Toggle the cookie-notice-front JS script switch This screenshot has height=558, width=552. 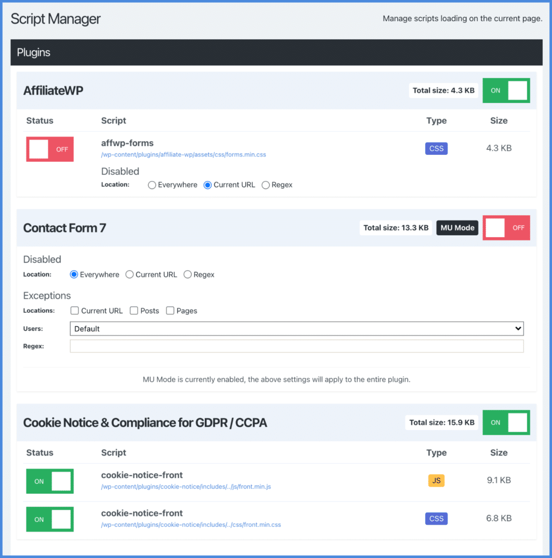coord(50,481)
